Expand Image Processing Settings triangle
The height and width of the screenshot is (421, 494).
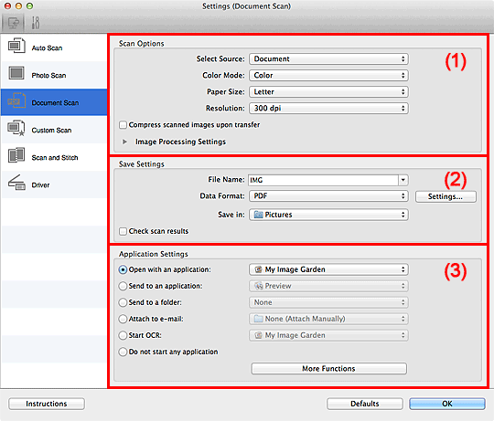[x=124, y=142]
